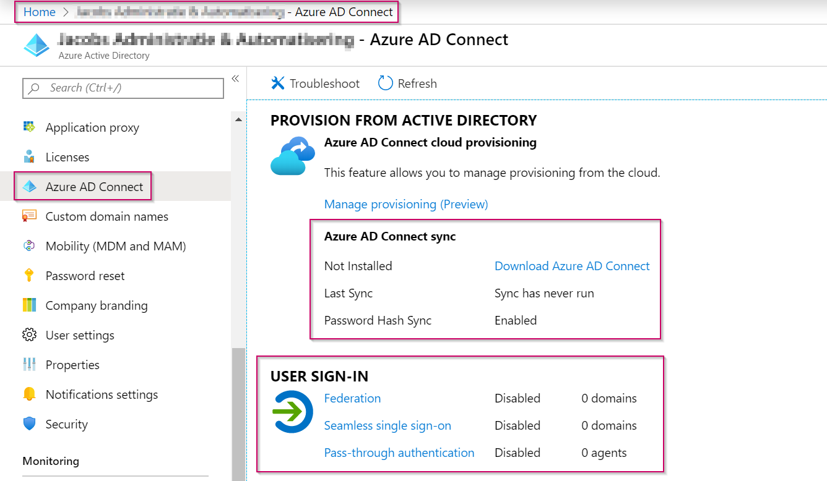Click the Azure AD Connect cloud provisioning icon
Screen dimensions: 827x481
[292, 155]
